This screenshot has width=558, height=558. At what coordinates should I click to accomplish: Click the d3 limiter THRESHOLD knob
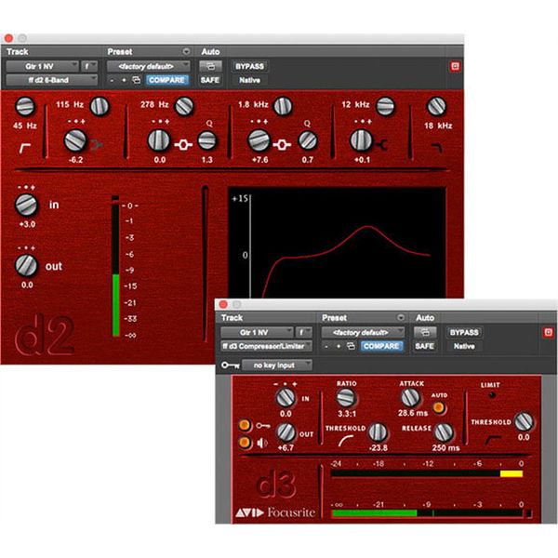coord(525,421)
